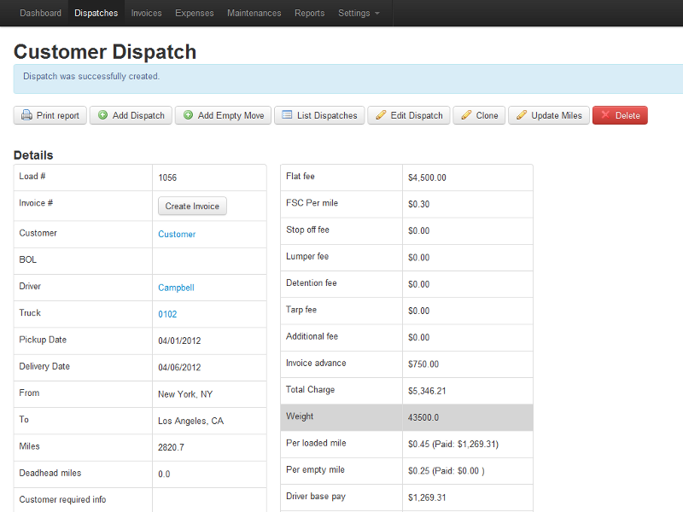This screenshot has height=512, width=683.
Task: Click the pencil icon on Update Miles
Action: (x=522, y=115)
